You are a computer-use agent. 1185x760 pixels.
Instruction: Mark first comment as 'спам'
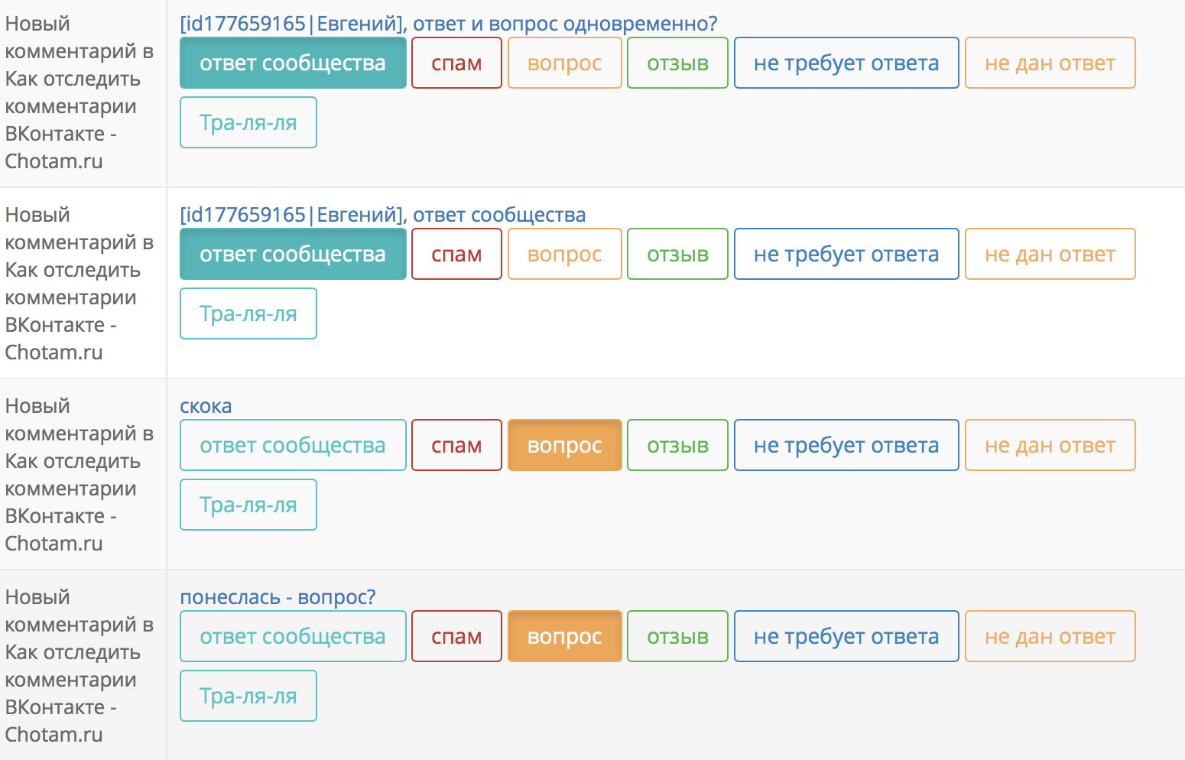coord(456,63)
